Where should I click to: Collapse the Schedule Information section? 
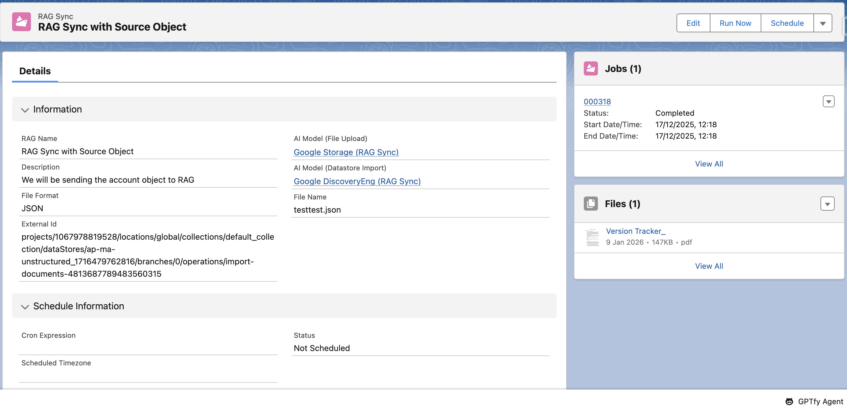[x=25, y=306]
